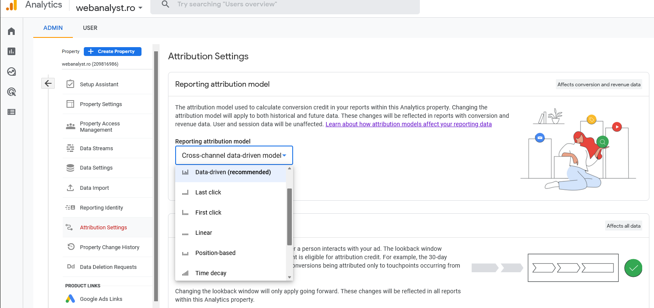Screen dimensions: 654x308
Task: Click the Setup Assistant checklist icon
Action: click(70, 84)
